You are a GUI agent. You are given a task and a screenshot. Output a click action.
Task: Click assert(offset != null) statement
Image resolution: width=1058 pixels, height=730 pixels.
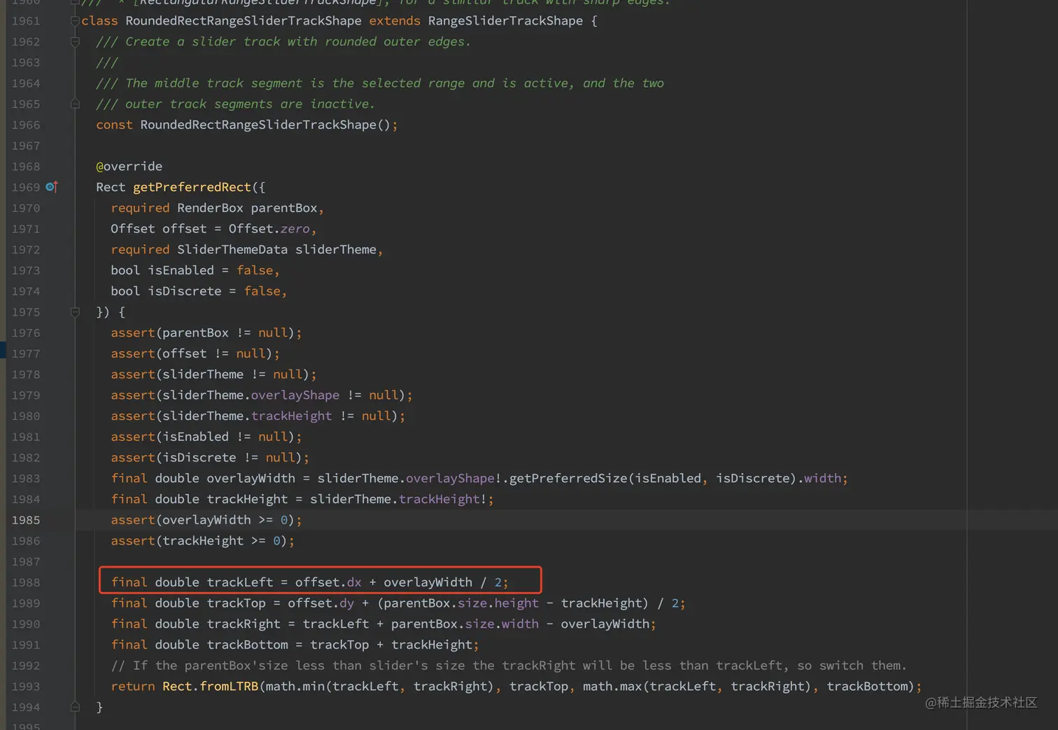click(x=195, y=353)
